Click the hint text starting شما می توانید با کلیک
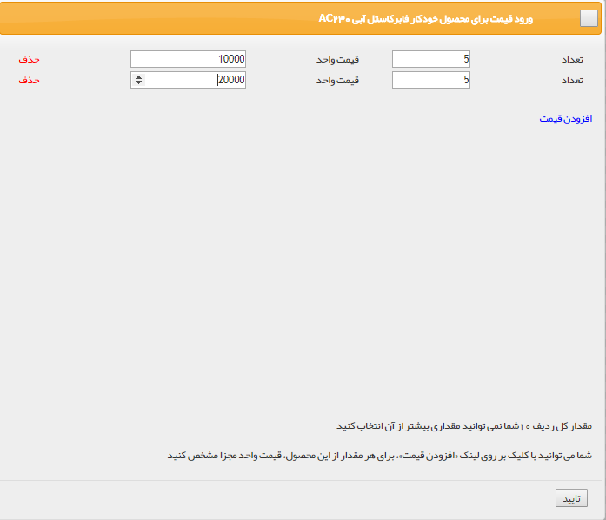This screenshot has width=606, height=520. pos(380,456)
